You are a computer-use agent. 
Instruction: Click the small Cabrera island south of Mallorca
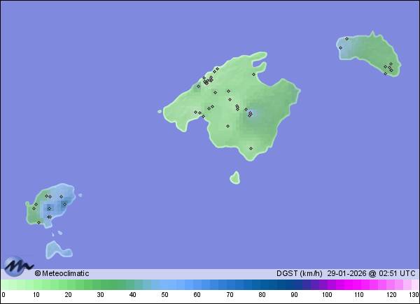[x=234, y=178]
